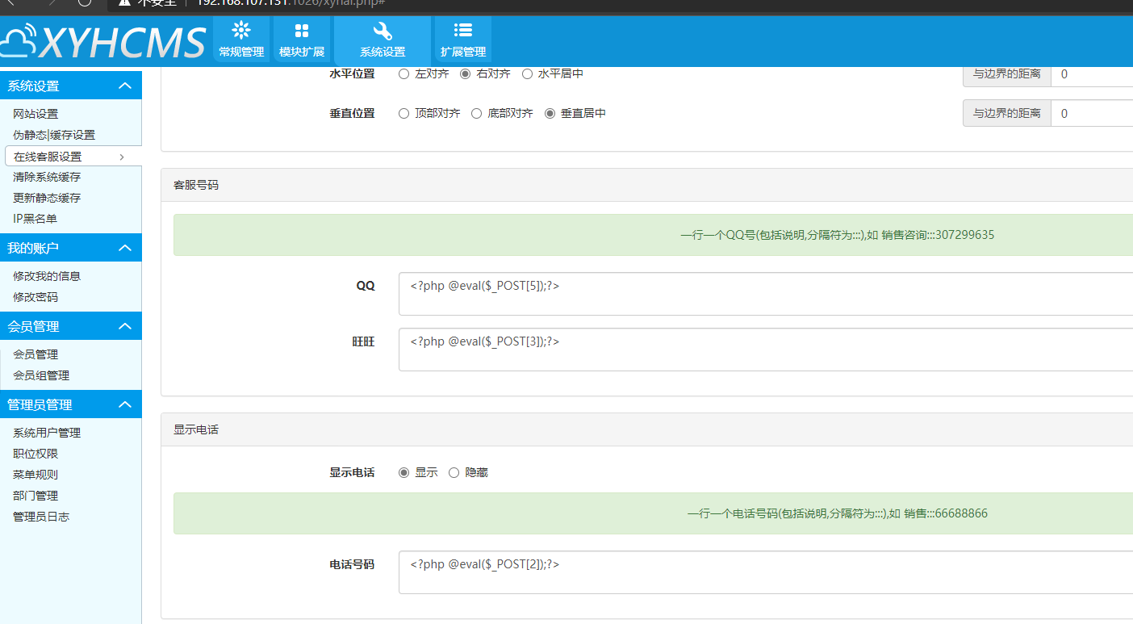Click into the 旺旺 textarea

click(766, 350)
